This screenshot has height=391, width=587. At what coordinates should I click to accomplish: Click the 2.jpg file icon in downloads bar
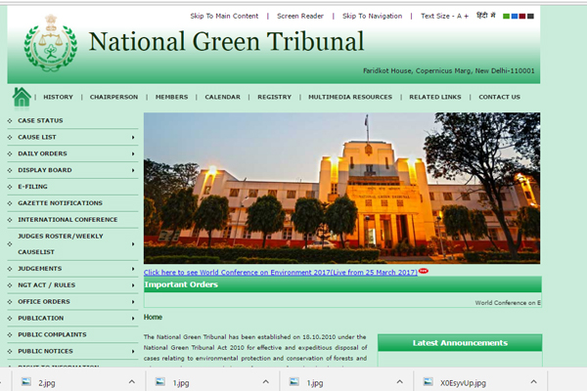click(x=25, y=382)
